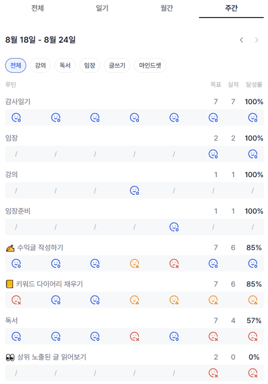Image resolution: width=268 pixels, height=384 pixels.
Task: Click the last orange face in 키워드 다이어리 채우기 row
Action: [x=253, y=300]
